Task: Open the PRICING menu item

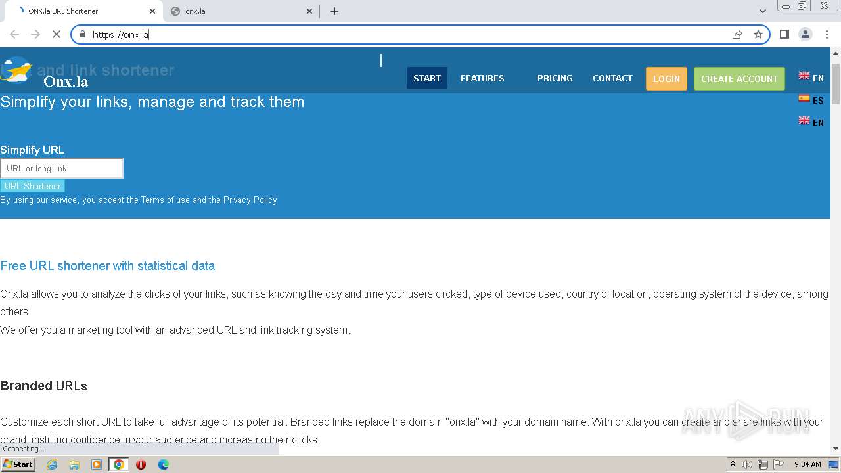Action: tap(555, 78)
